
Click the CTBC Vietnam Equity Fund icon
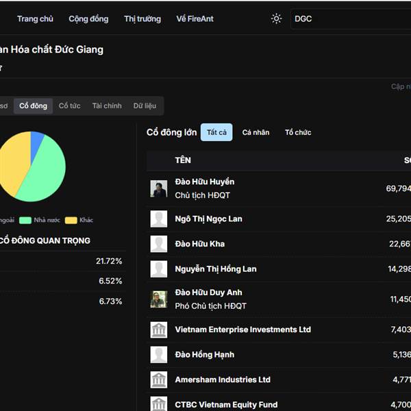(159, 403)
